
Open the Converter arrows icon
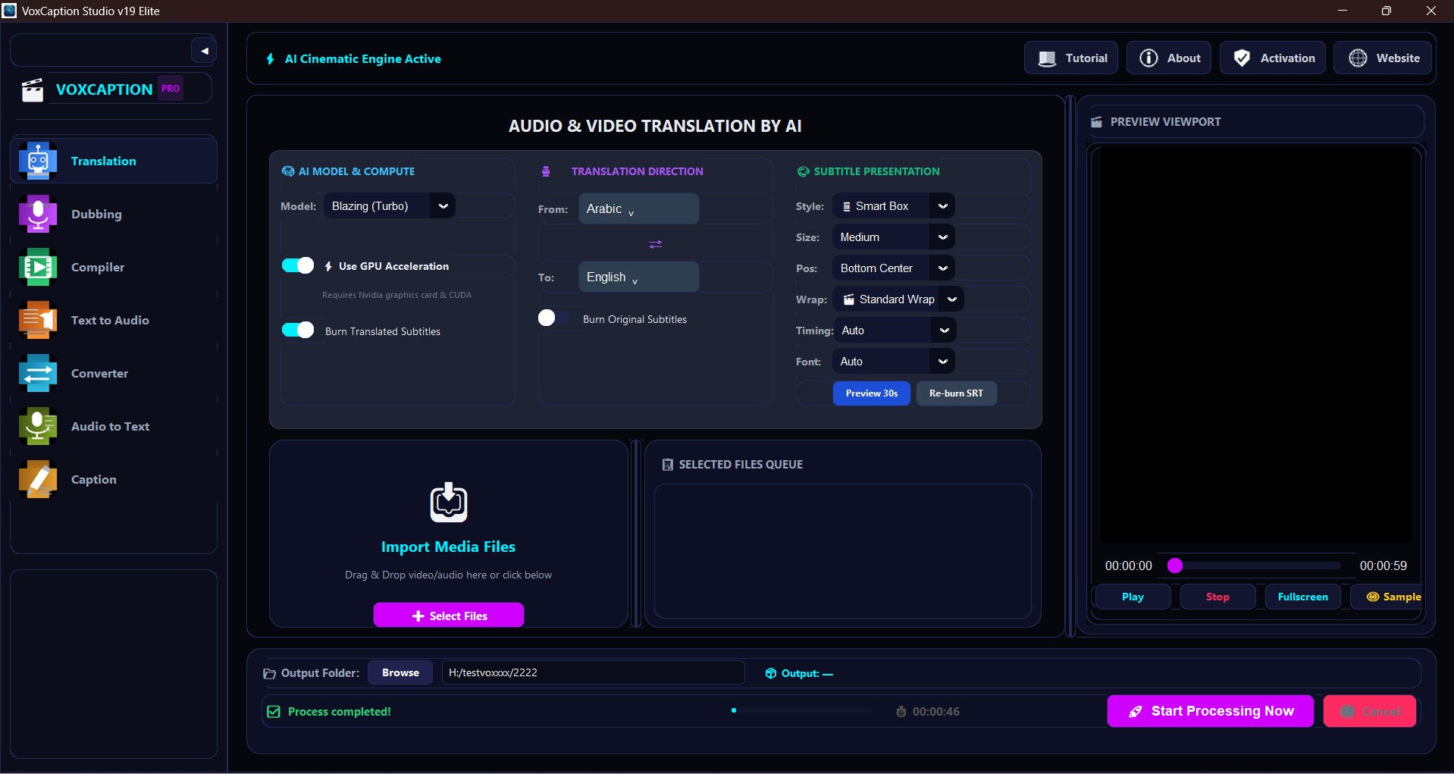(38, 373)
